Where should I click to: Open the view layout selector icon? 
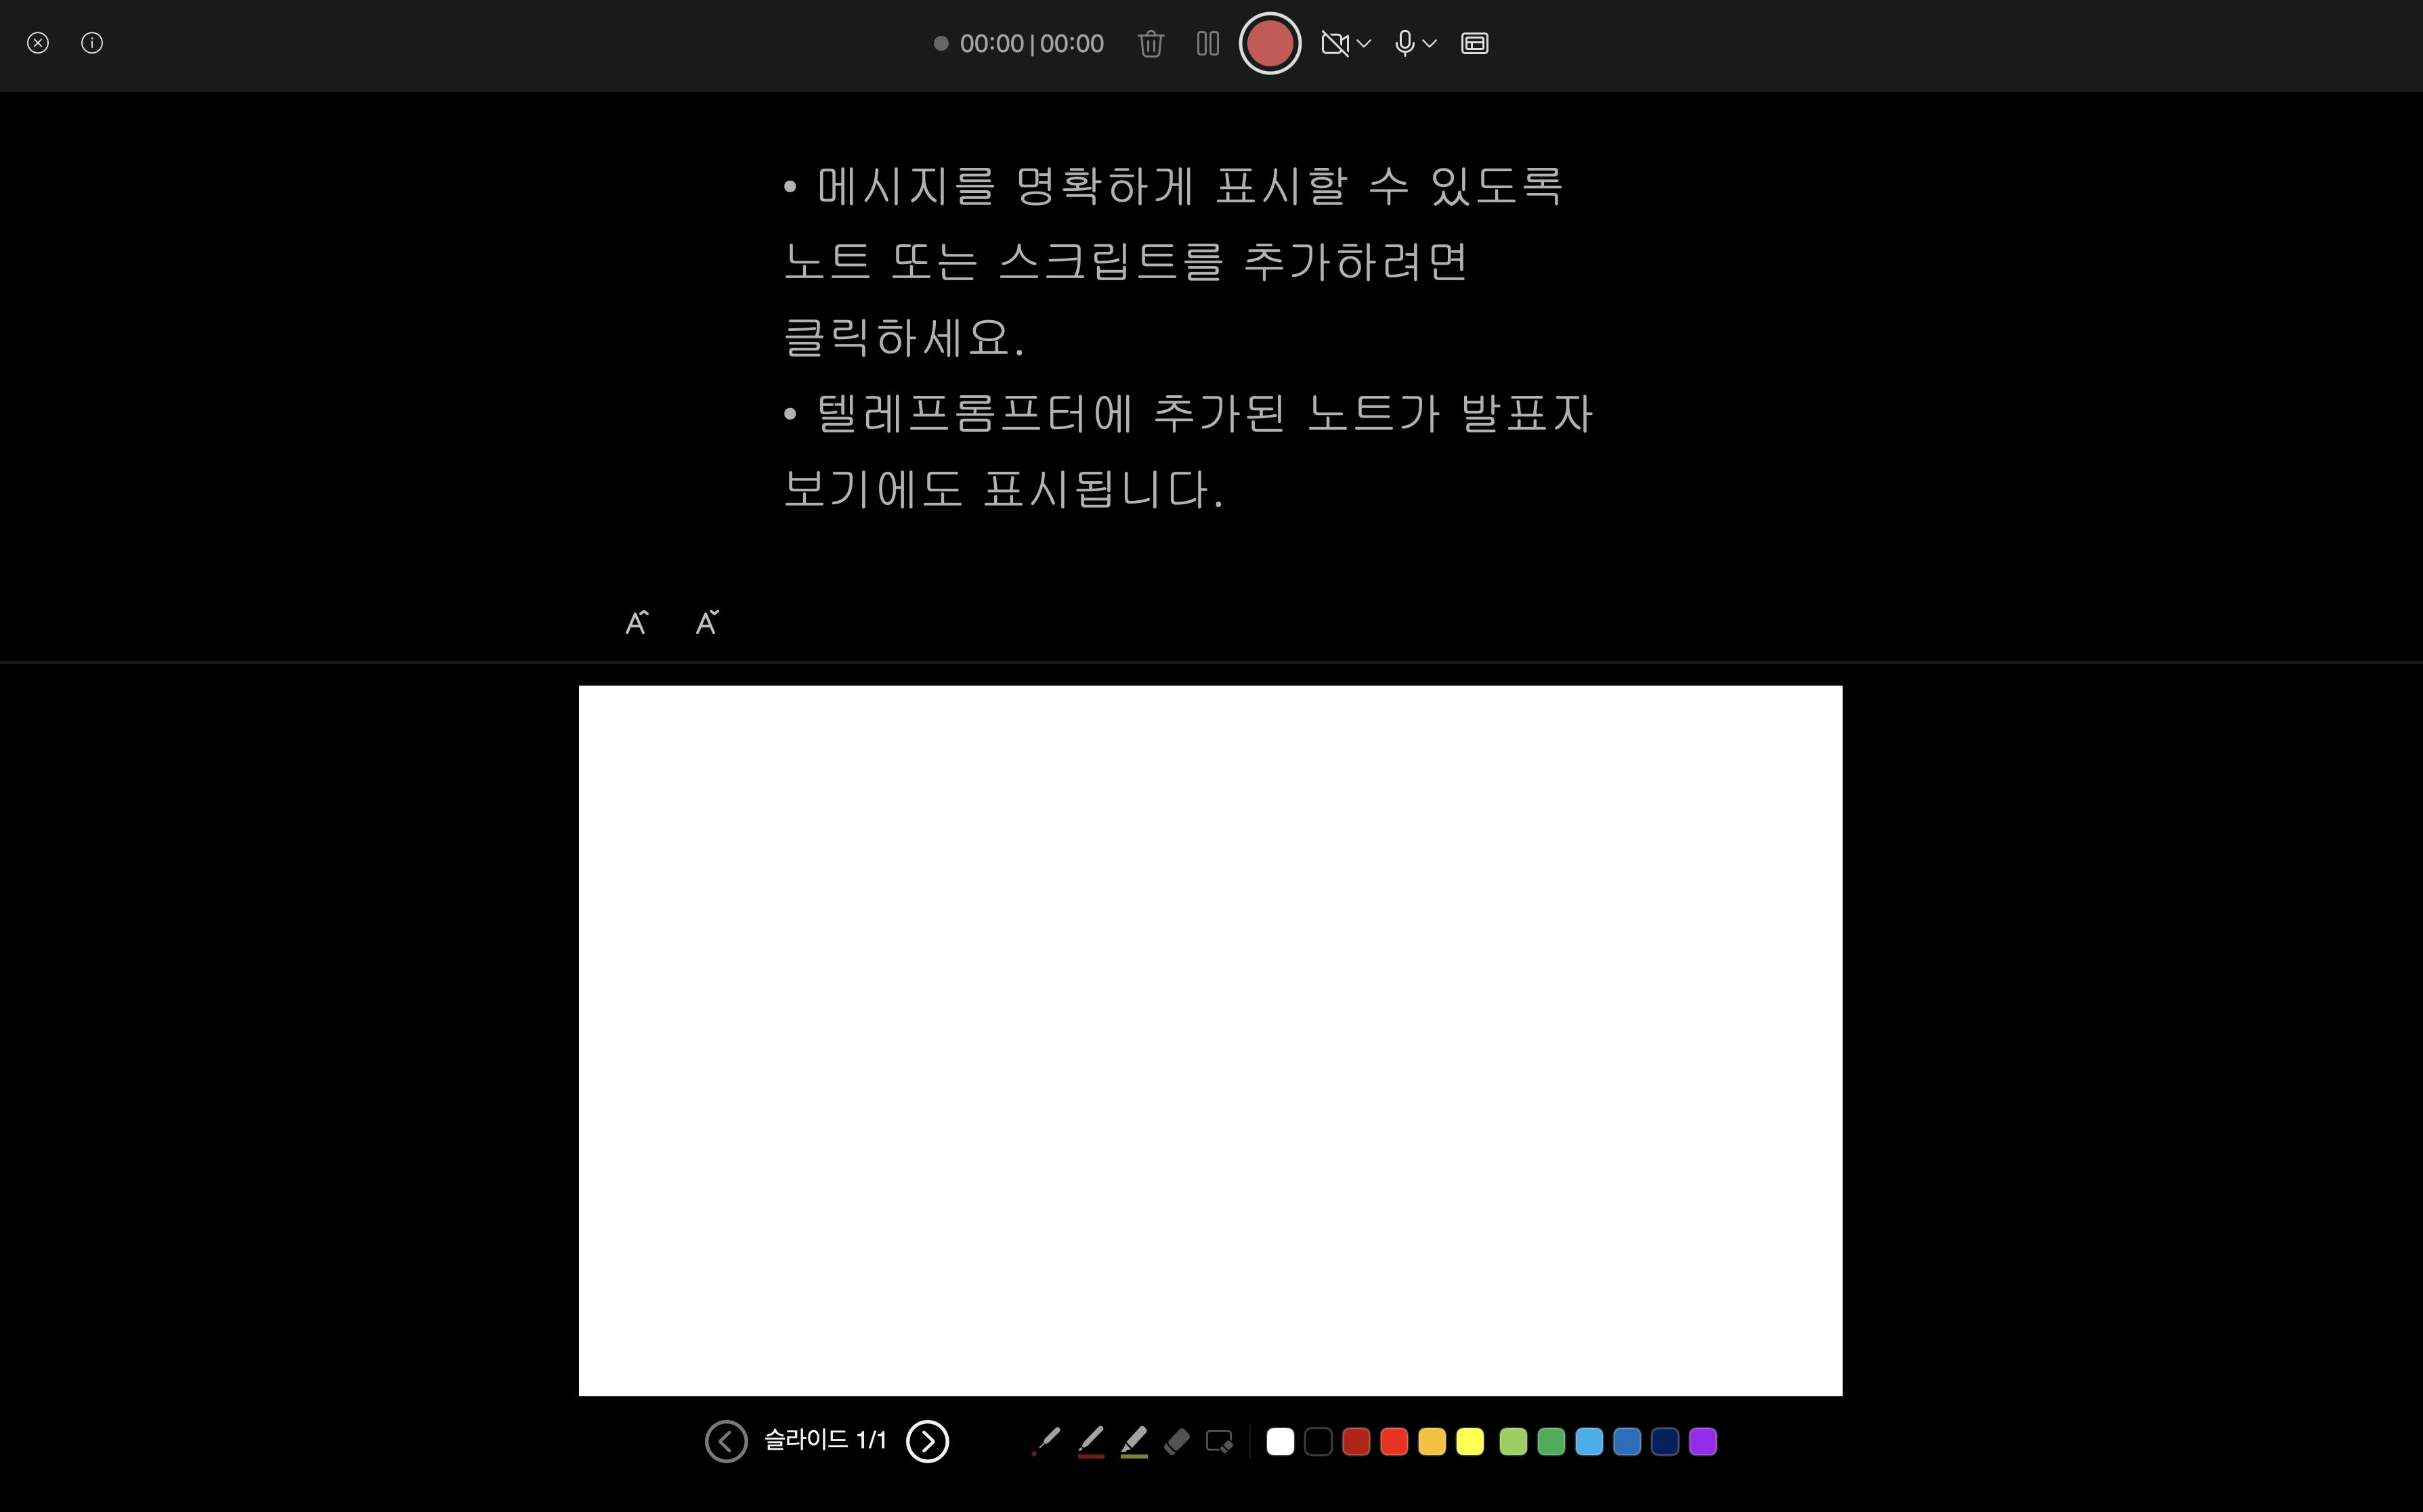[1475, 43]
